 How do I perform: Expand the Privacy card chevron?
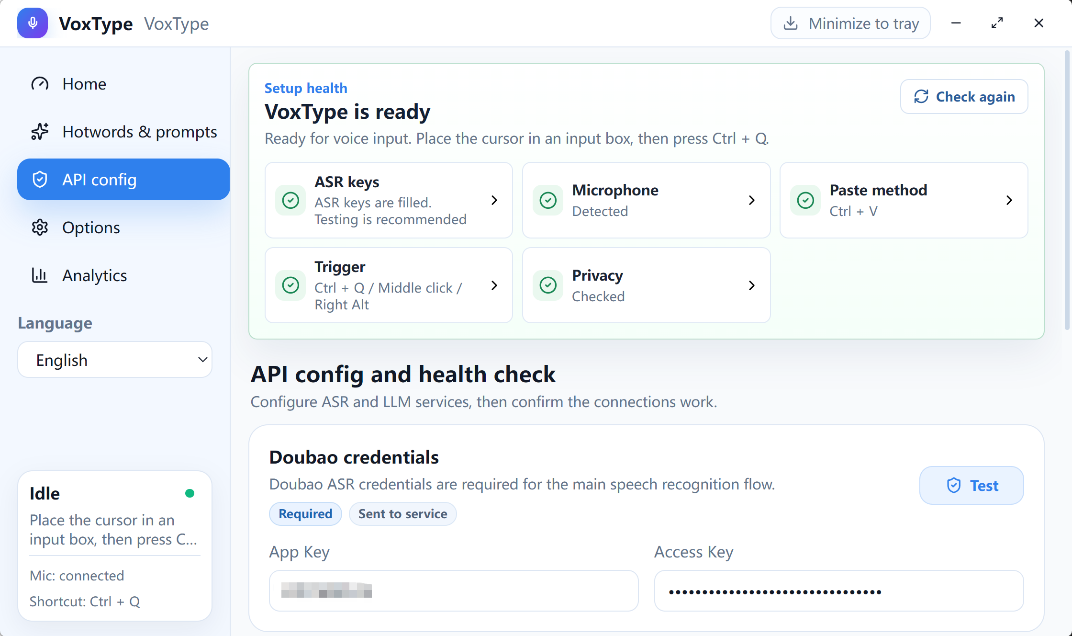point(752,285)
